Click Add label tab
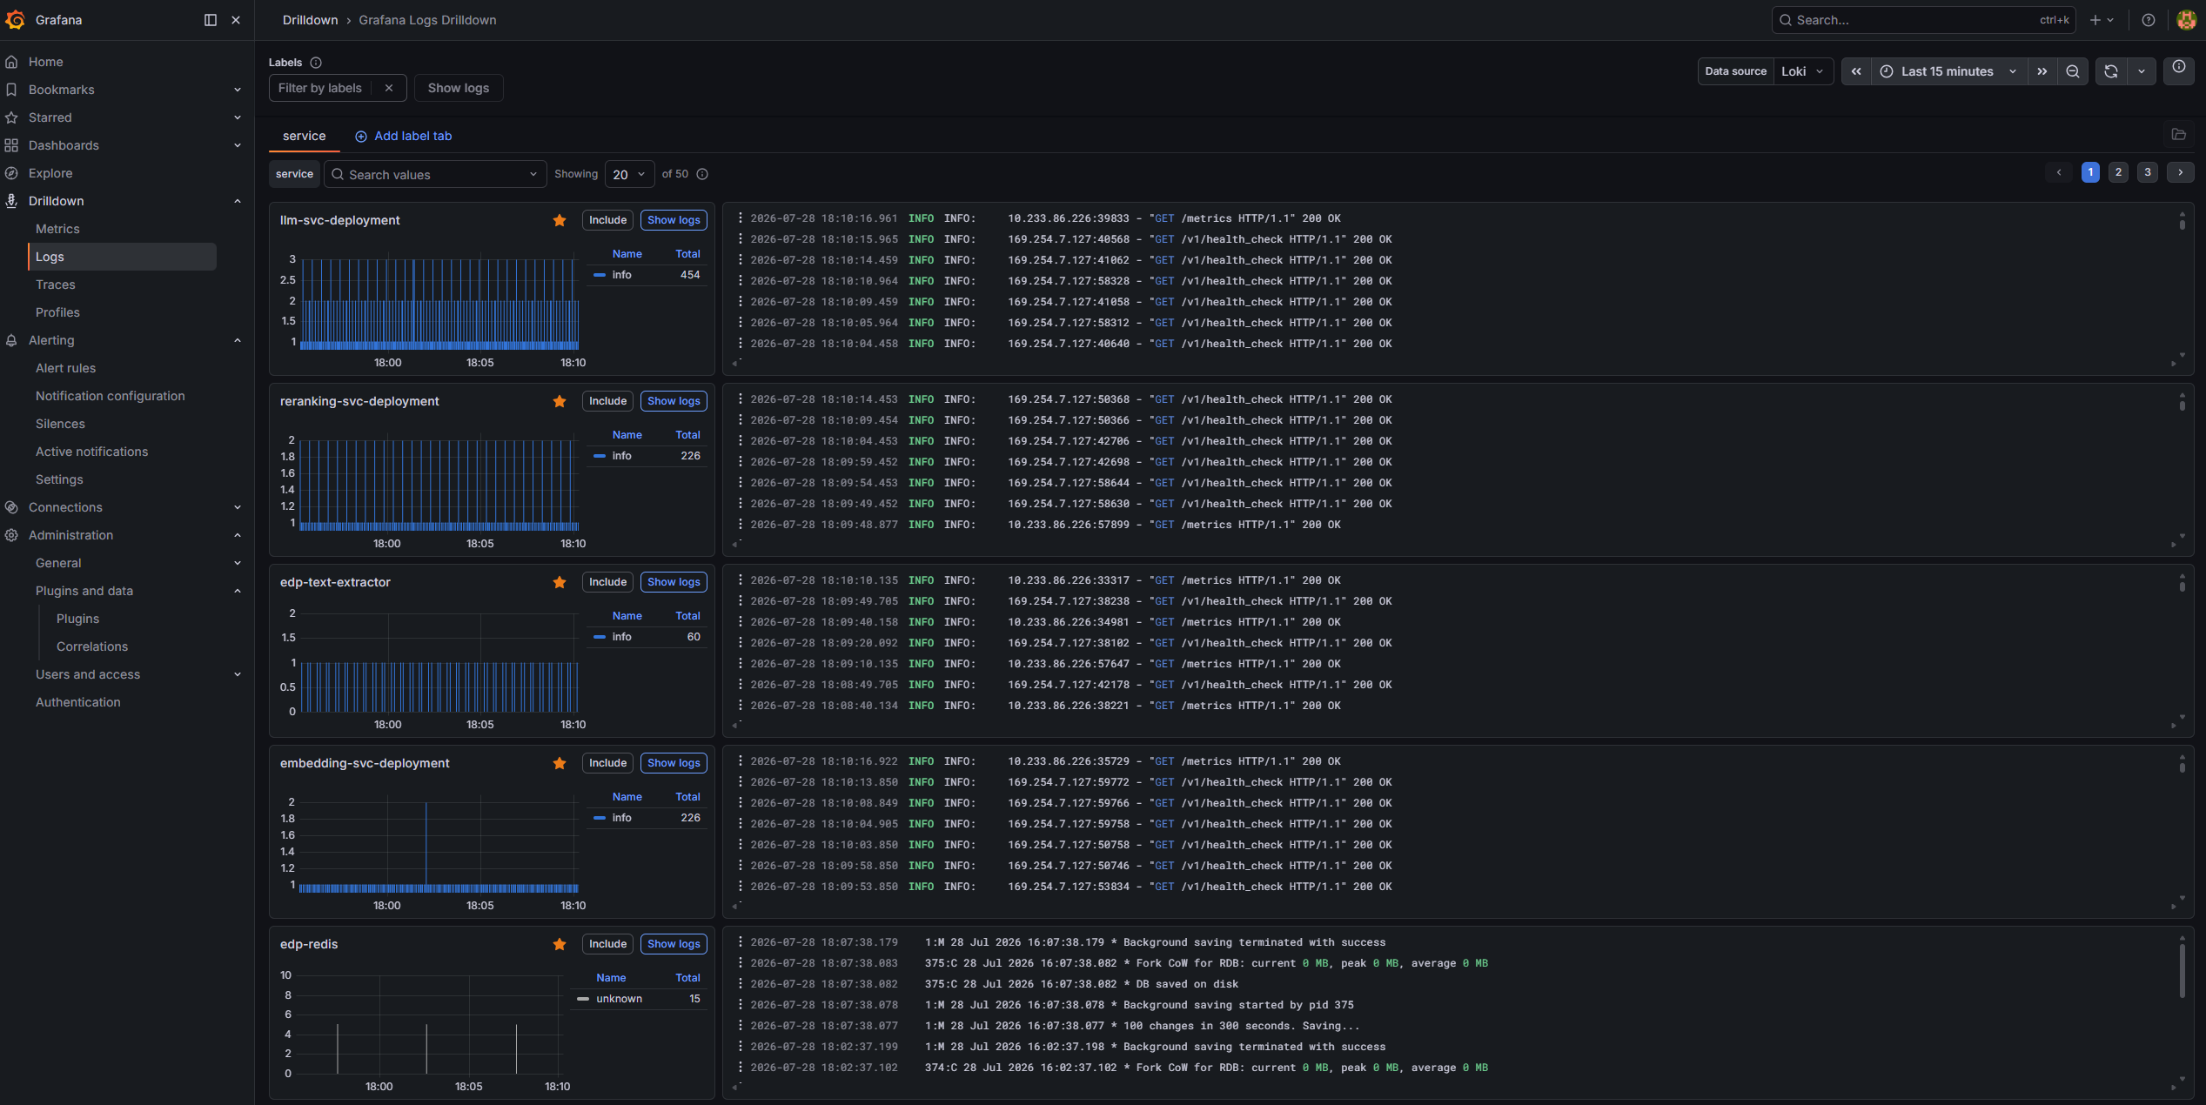This screenshot has width=2206, height=1105. (404, 136)
